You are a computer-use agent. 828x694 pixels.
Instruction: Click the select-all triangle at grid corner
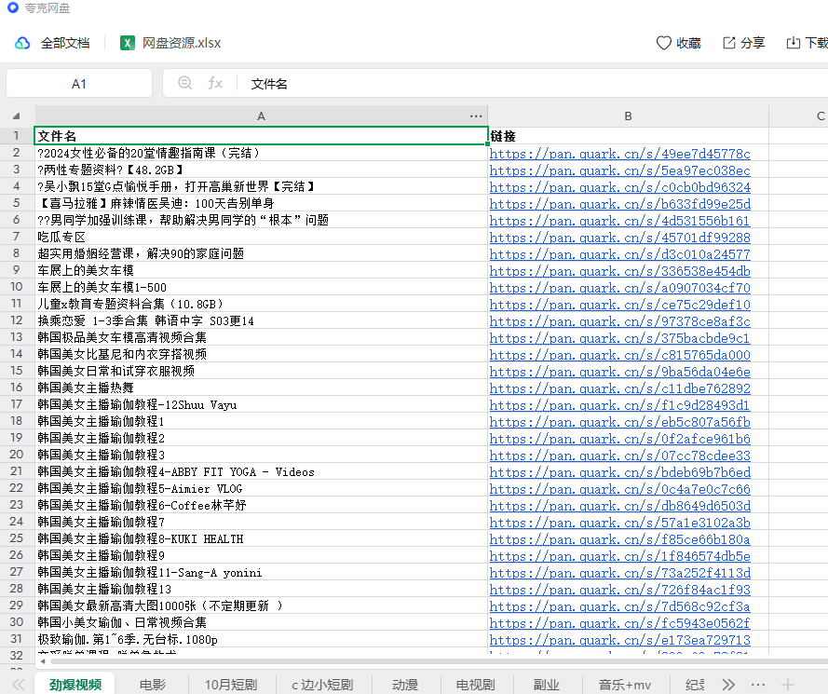coord(16,116)
